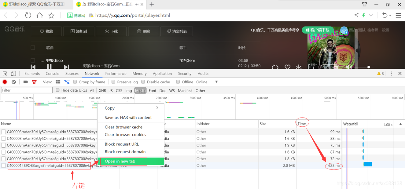Open the Sources tab
The height and width of the screenshot is (189, 405).
pos(72,74)
